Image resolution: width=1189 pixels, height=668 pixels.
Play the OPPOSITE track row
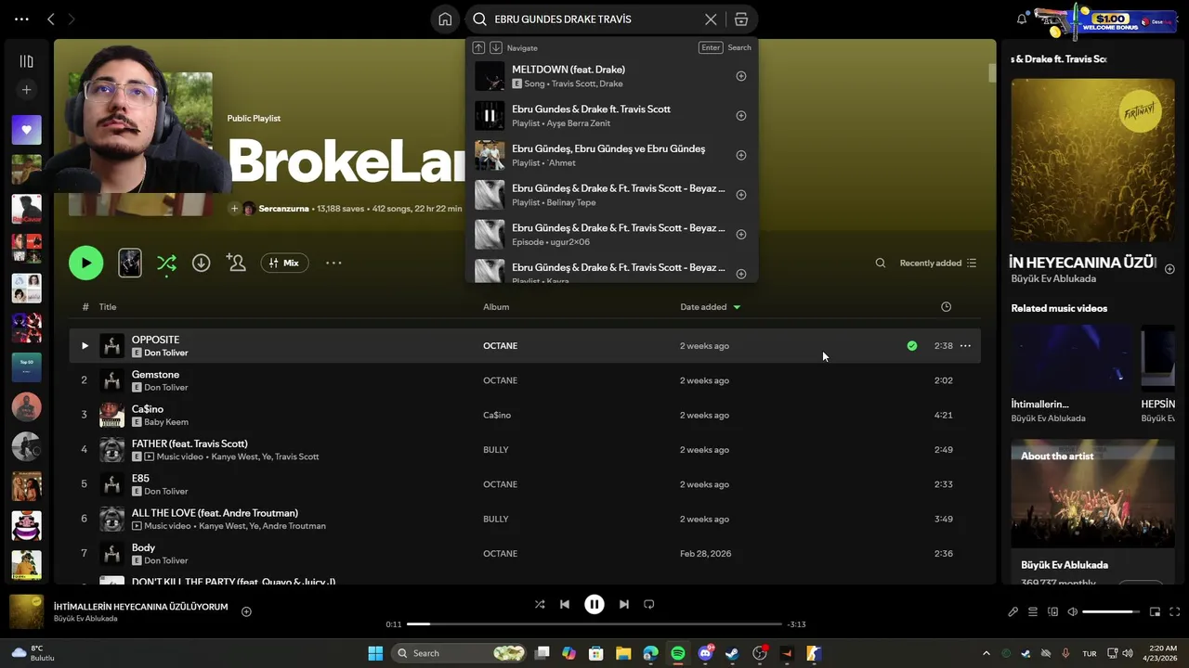tap(85, 346)
